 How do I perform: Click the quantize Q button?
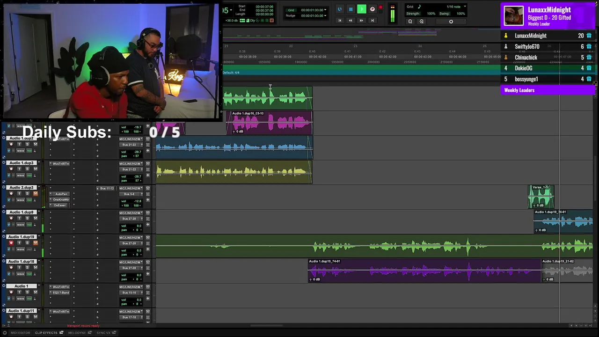(x=410, y=21)
